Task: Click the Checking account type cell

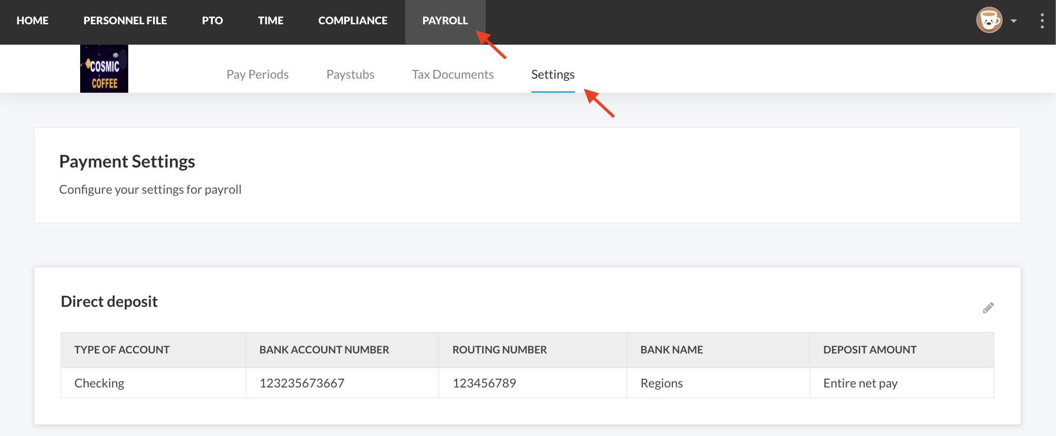Action: click(x=100, y=383)
